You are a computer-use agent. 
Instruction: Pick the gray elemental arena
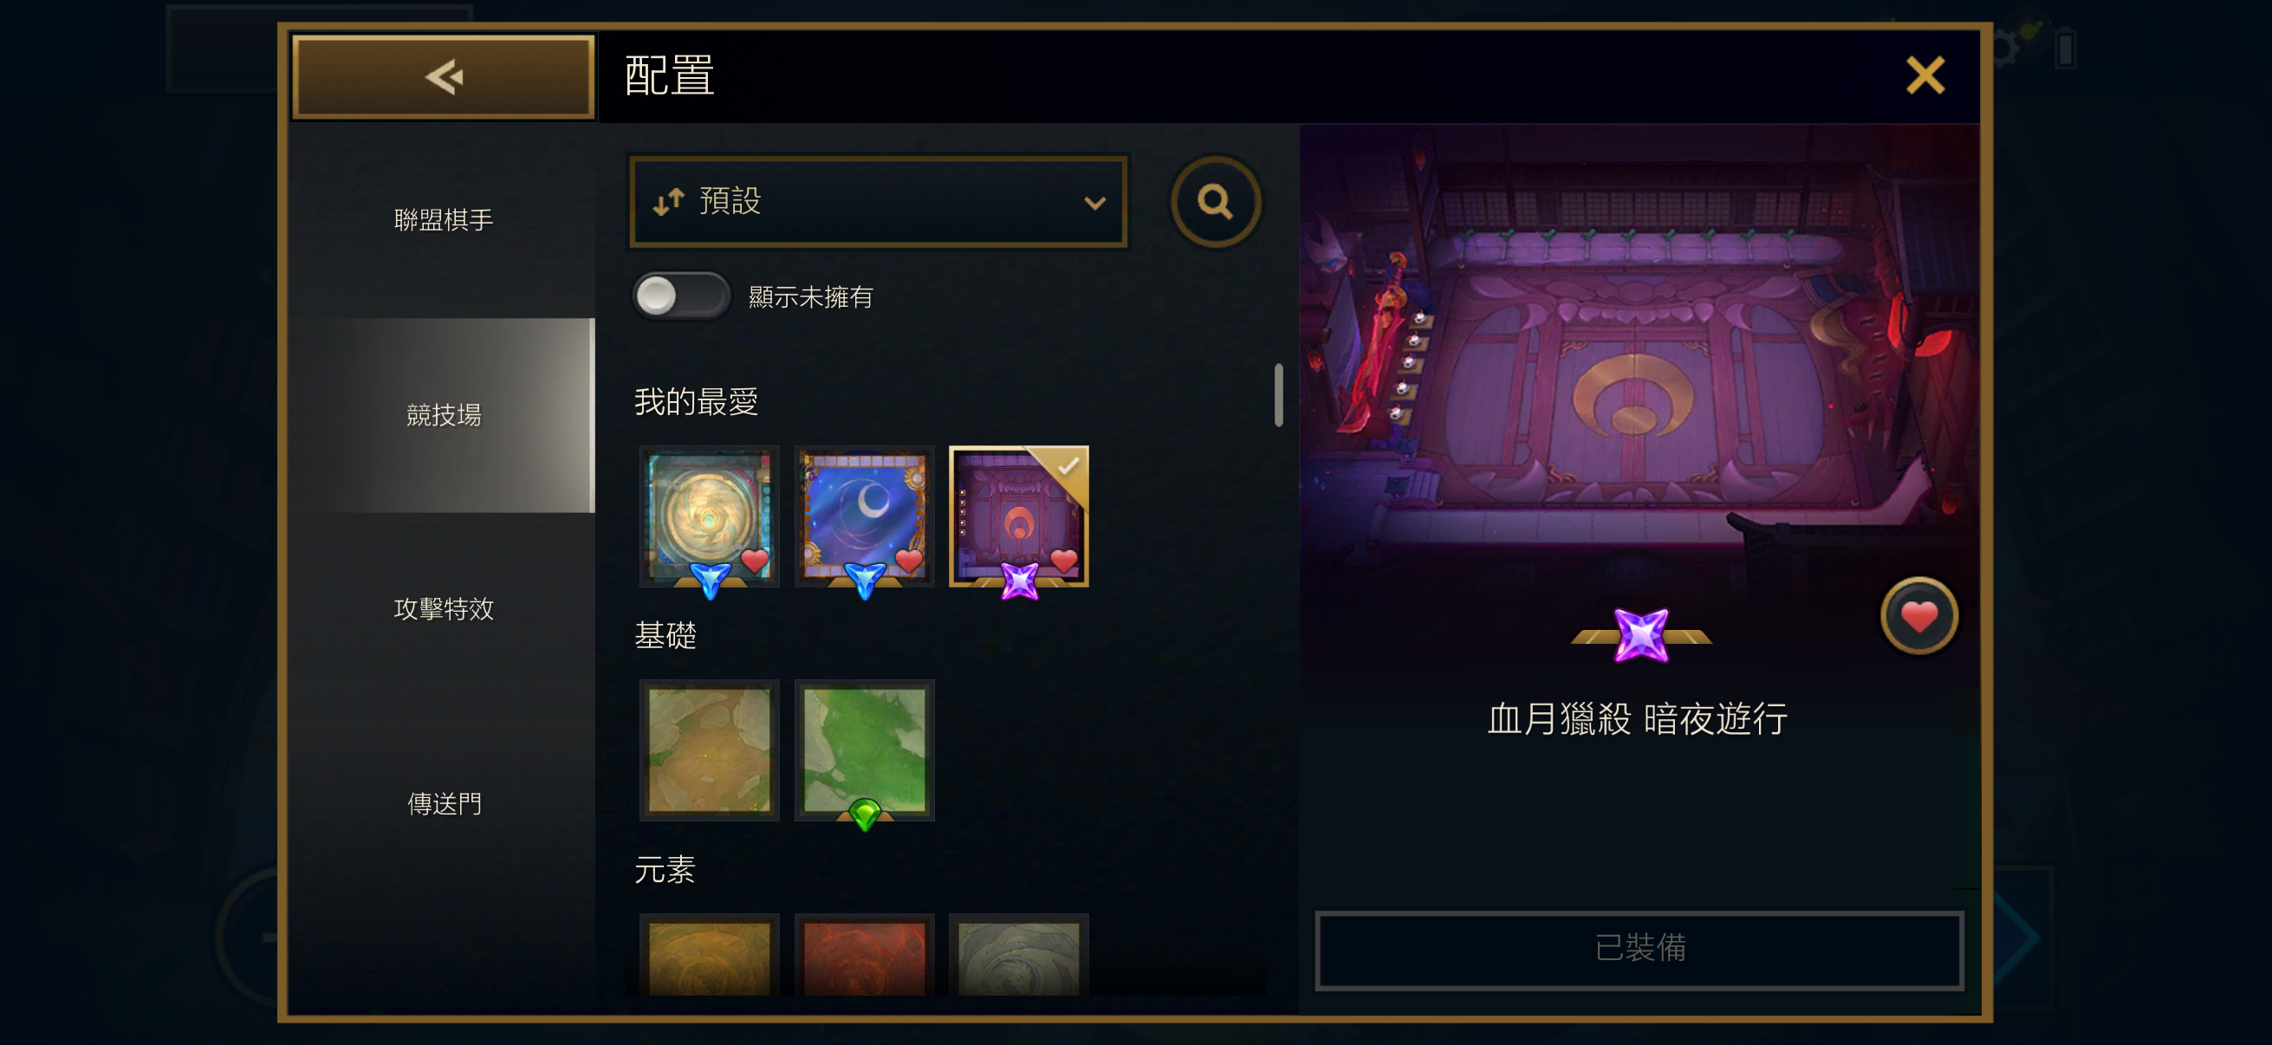pyautogui.click(x=1019, y=955)
